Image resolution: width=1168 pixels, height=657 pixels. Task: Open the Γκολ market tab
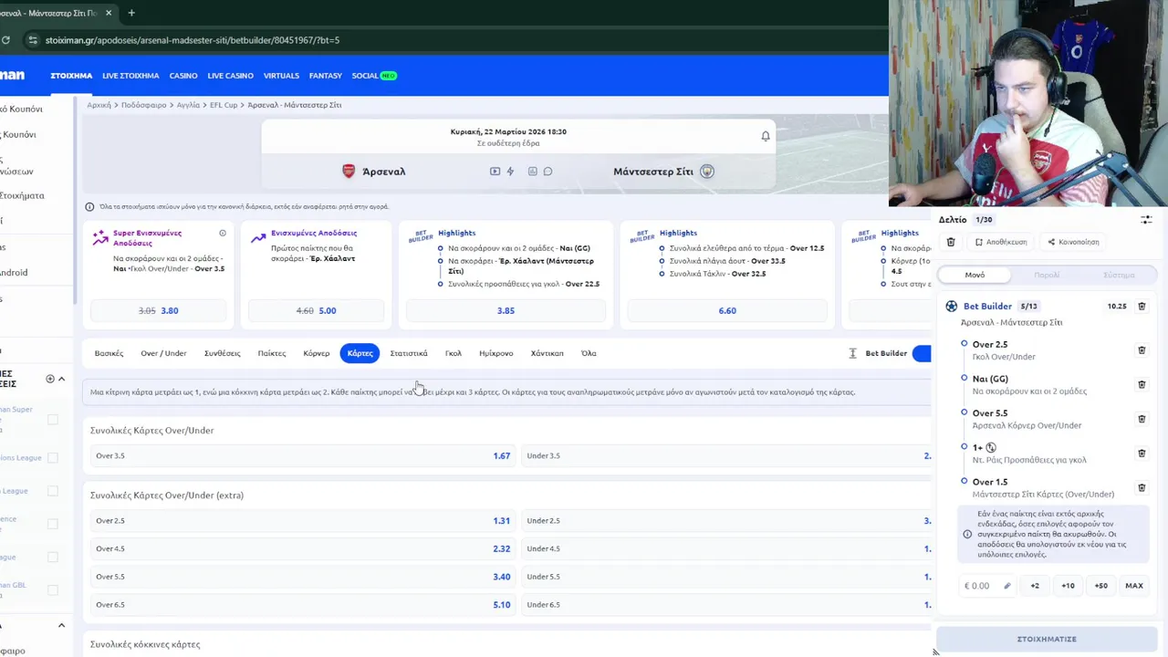(x=453, y=353)
